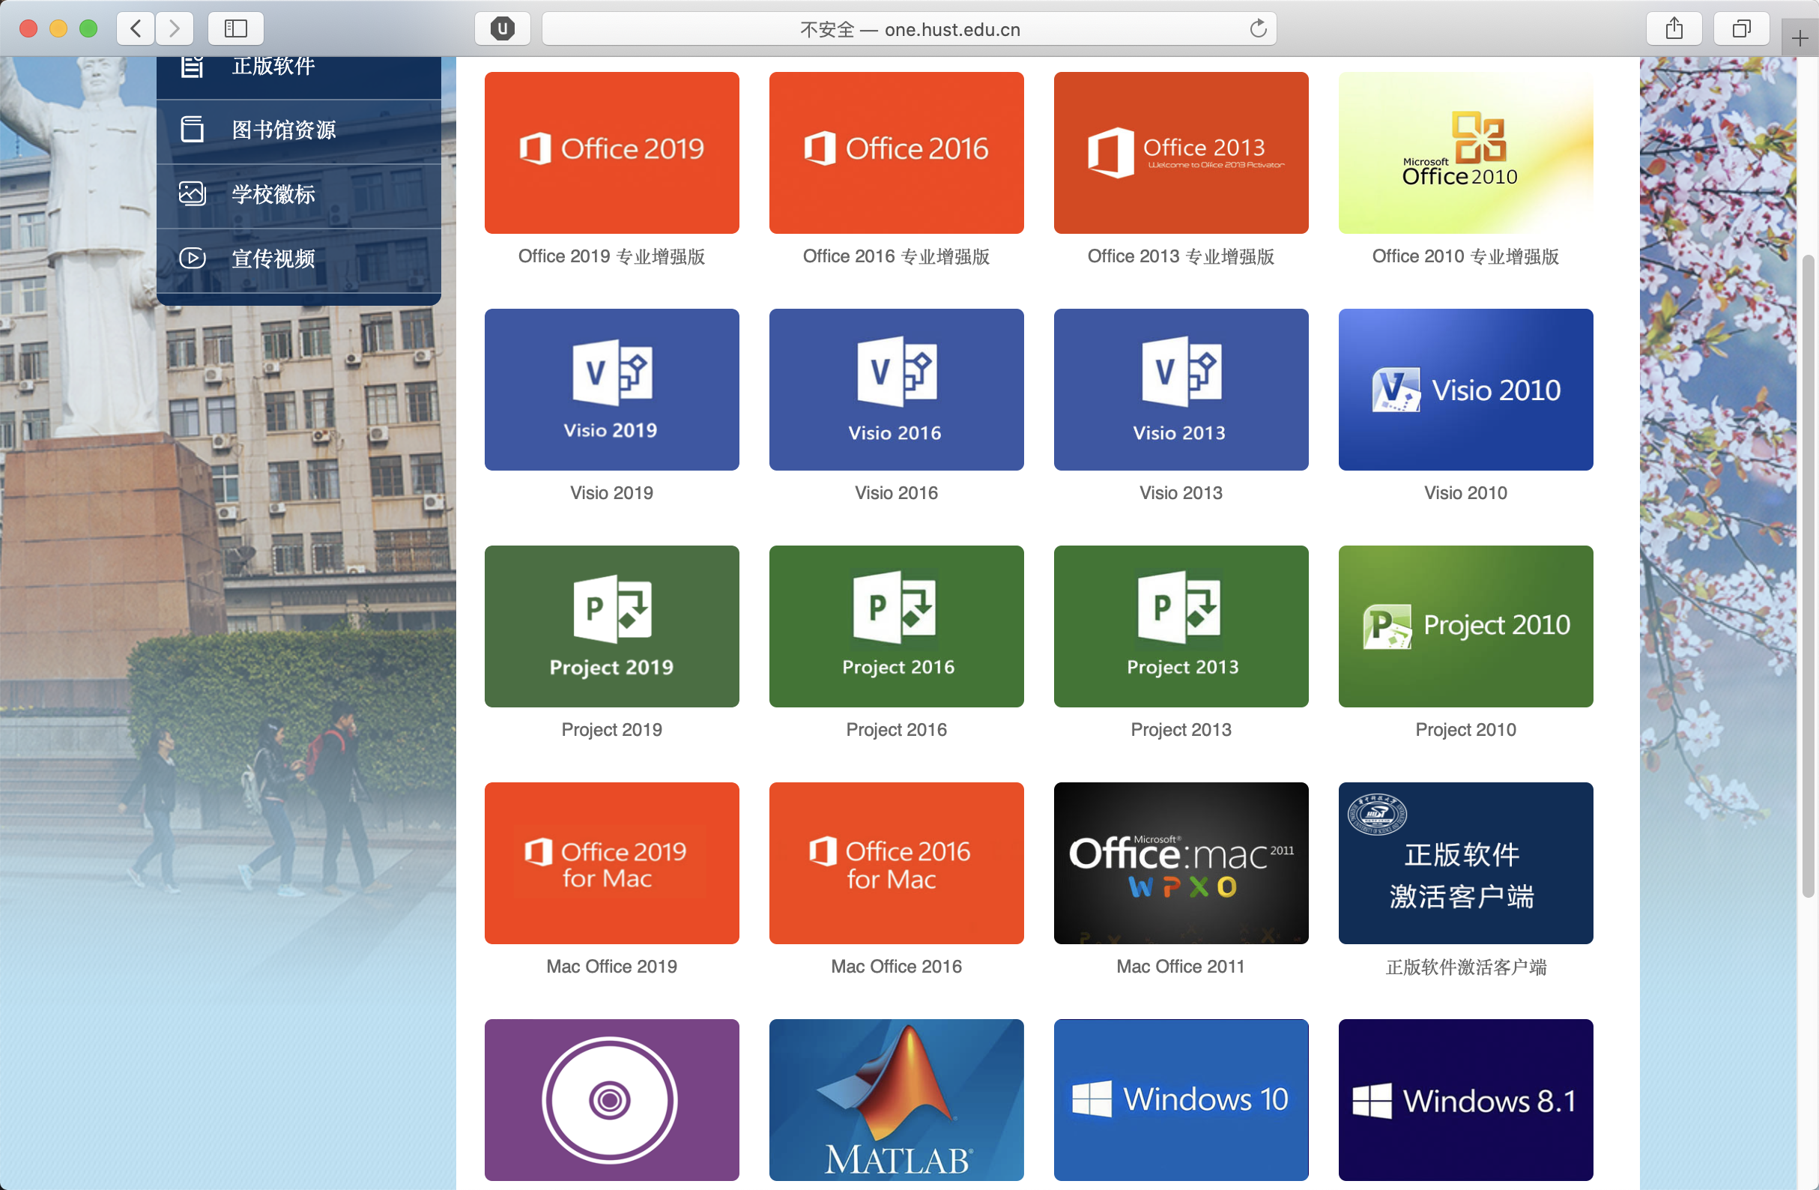Click the Office 2019 专业增强版 text link
Viewport: 1819px width, 1190px height.
coord(611,257)
